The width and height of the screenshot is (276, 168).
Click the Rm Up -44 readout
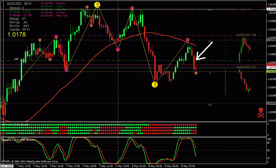(18, 23)
